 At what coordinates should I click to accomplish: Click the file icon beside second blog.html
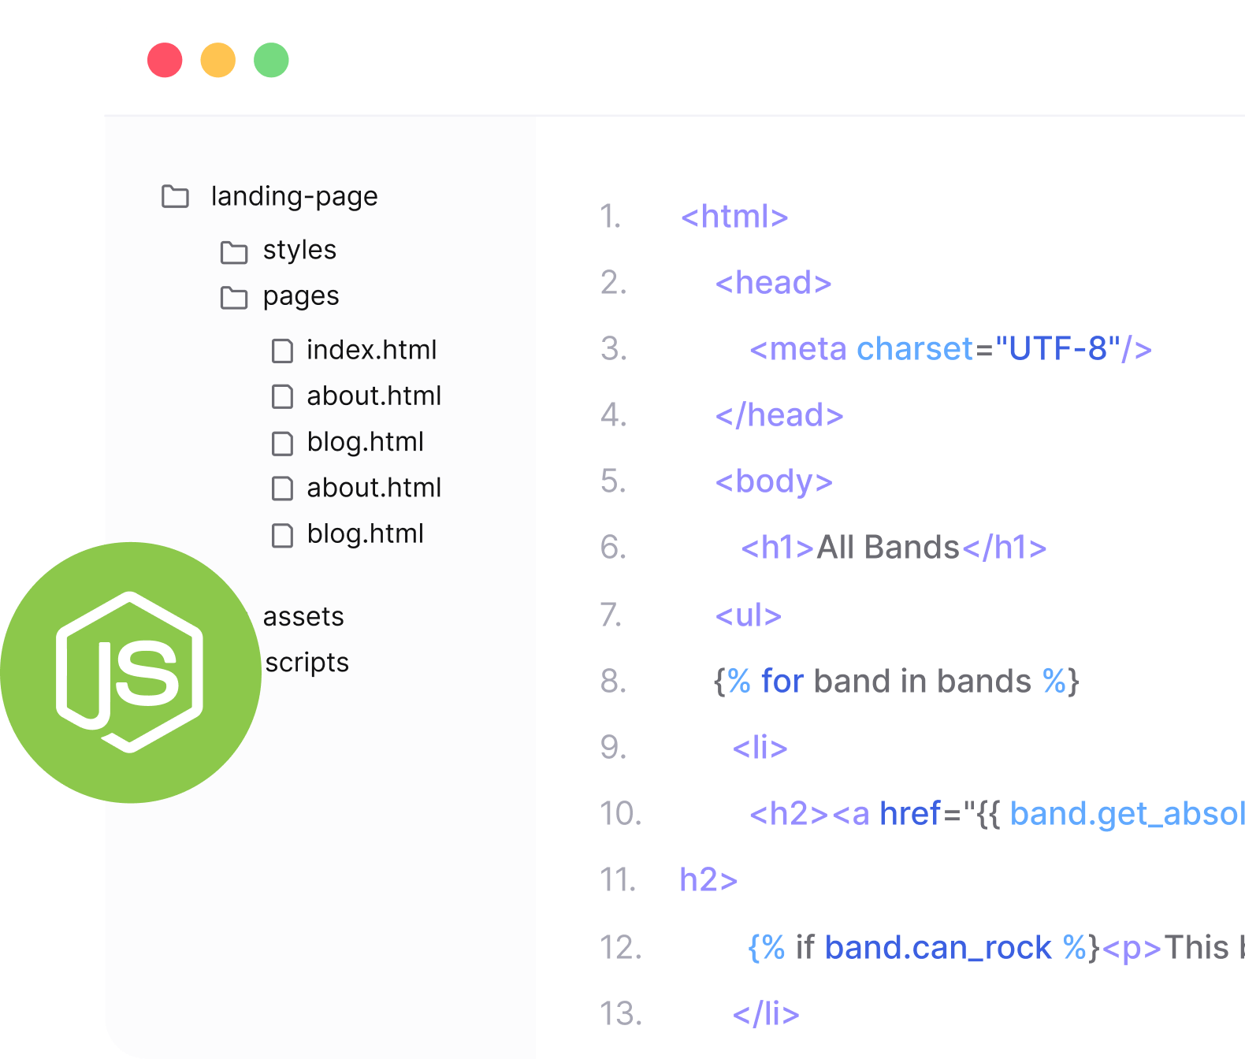282,535
